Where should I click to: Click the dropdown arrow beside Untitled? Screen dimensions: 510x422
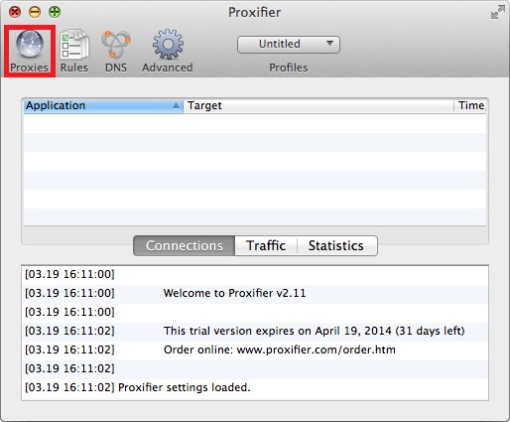tap(329, 44)
